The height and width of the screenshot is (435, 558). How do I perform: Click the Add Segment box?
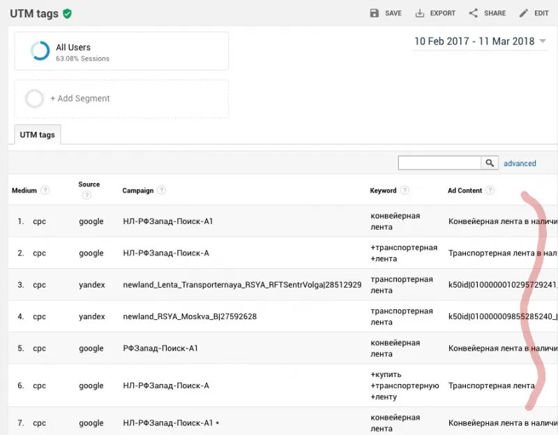(121, 98)
